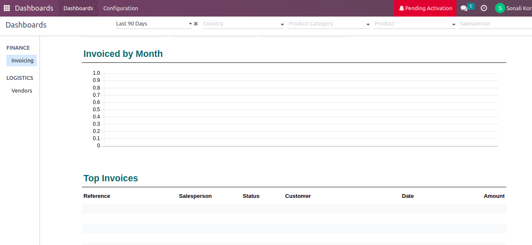Clear the Last 90 Days filter
The width and height of the screenshot is (532, 245).
click(196, 24)
